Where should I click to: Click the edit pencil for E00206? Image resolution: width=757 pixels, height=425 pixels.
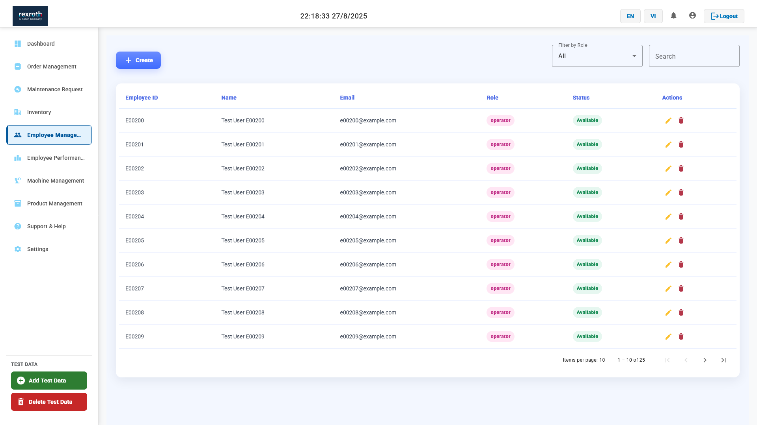point(668,264)
